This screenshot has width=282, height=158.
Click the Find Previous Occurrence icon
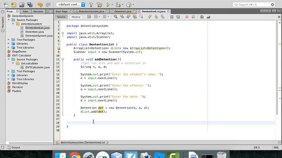(x=122, y=17)
